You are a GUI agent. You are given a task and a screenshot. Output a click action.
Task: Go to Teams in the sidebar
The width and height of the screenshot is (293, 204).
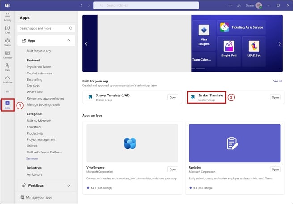pos(8,42)
